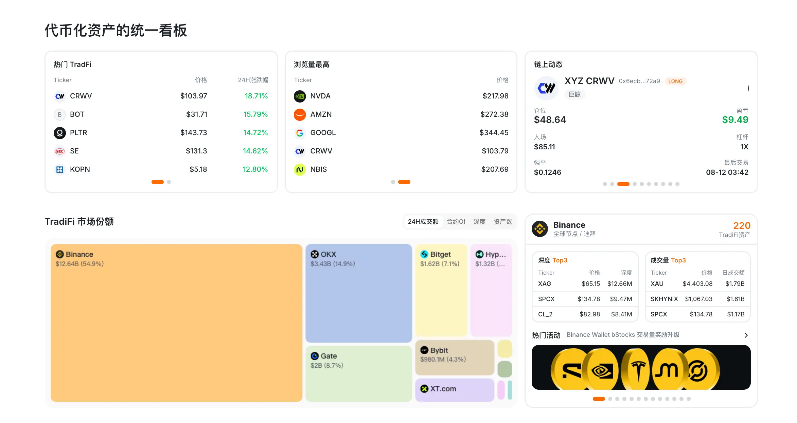This screenshot has width=797, height=423.
Task: Click the KOPN ticker logo
Action: coord(60,170)
